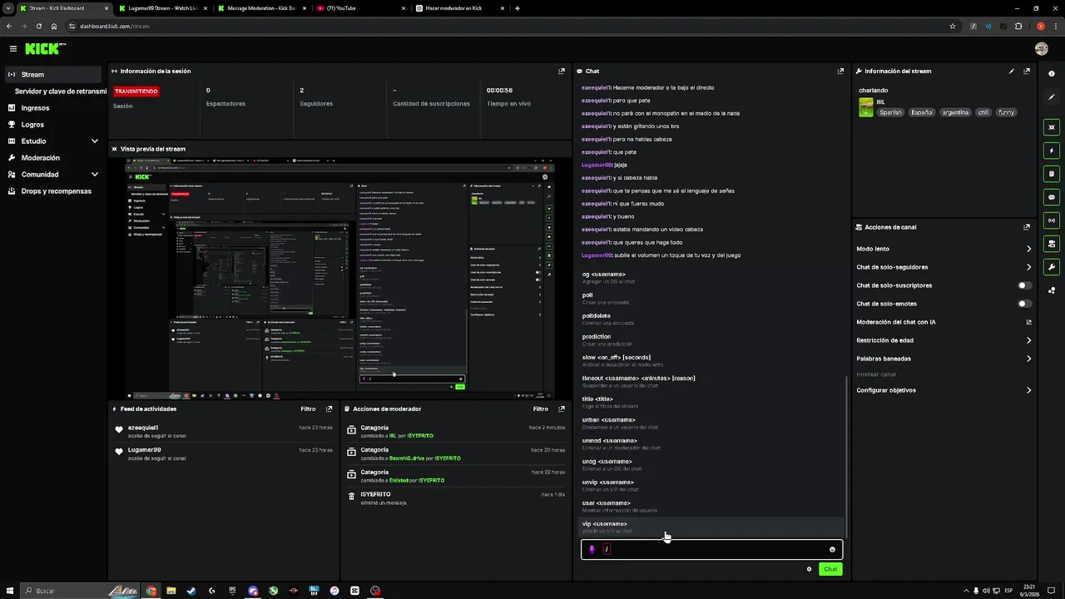Select the slow <on_off> command suggestion

click(711, 361)
